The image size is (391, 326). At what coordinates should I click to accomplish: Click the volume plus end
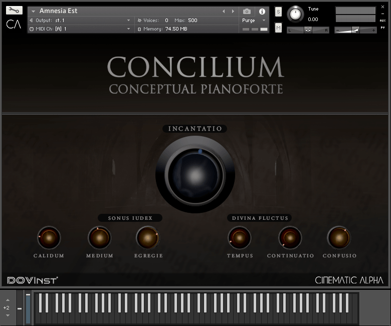(x=373, y=31)
